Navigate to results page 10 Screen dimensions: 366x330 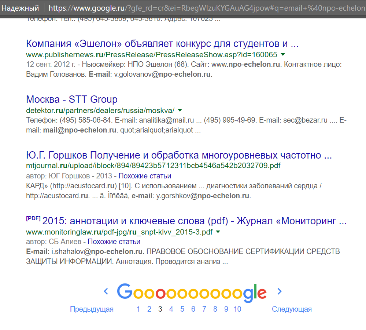237,309
